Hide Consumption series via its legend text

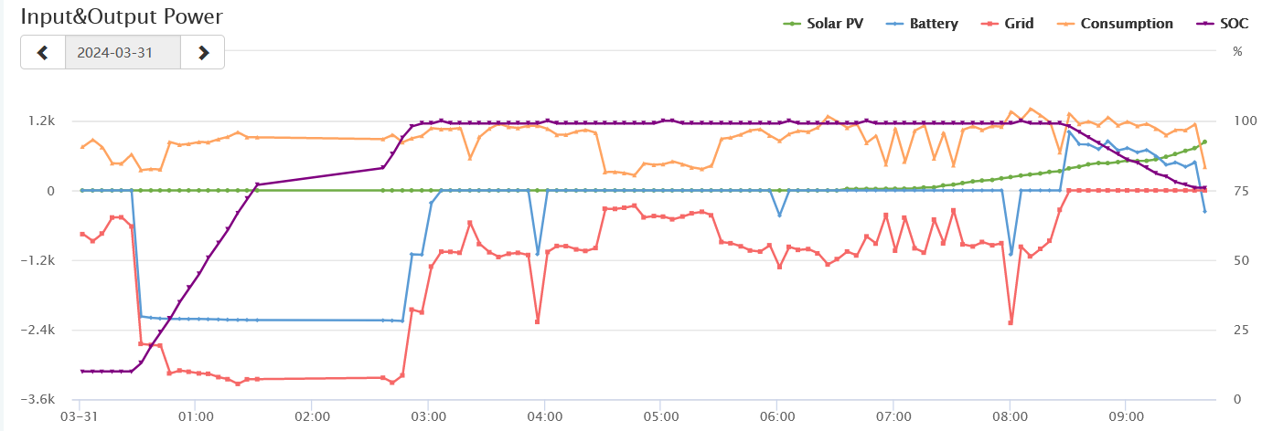tap(1127, 24)
